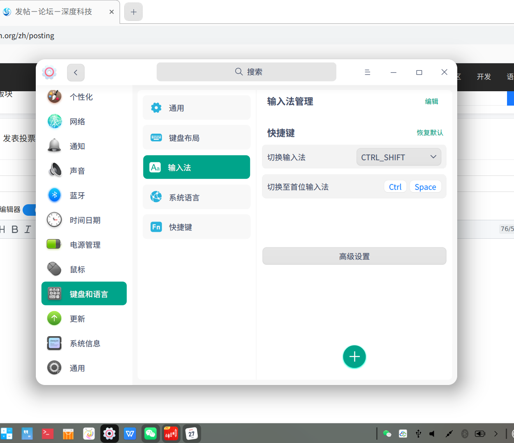
Task: Select the 输入法 sub-page
Action: 197,167
